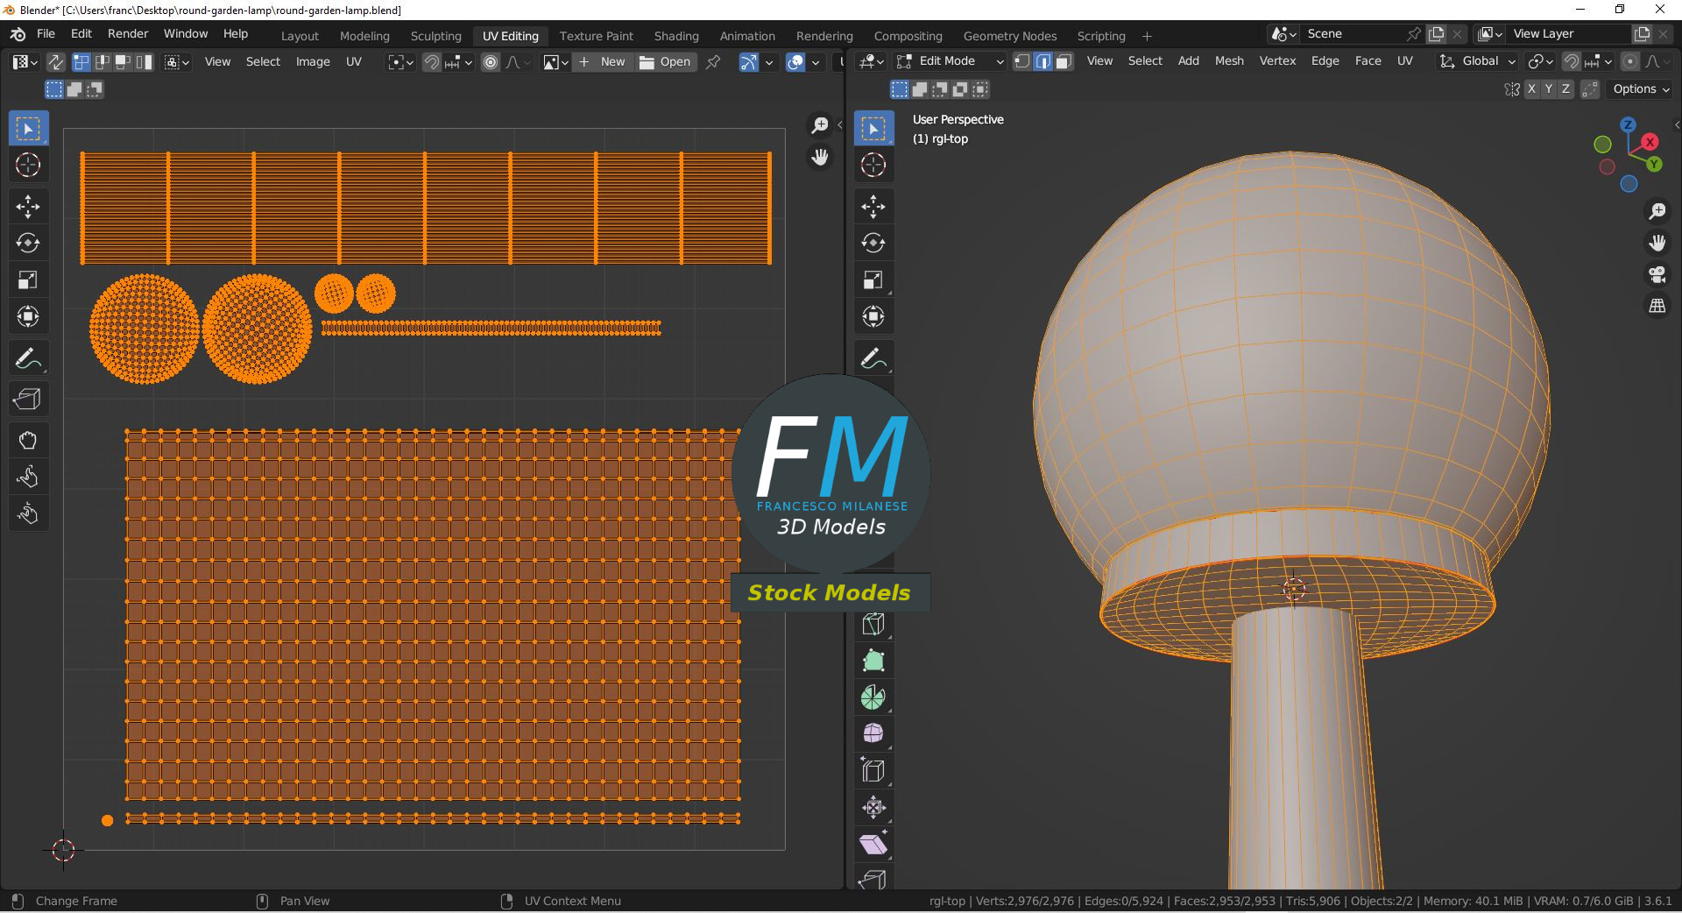Click pan hand icon in 3D viewport

click(x=1657, y=243)
